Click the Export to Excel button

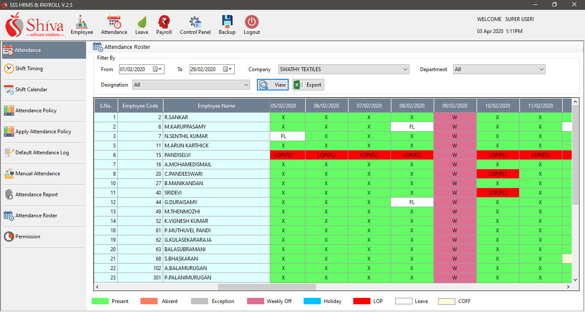308,85
